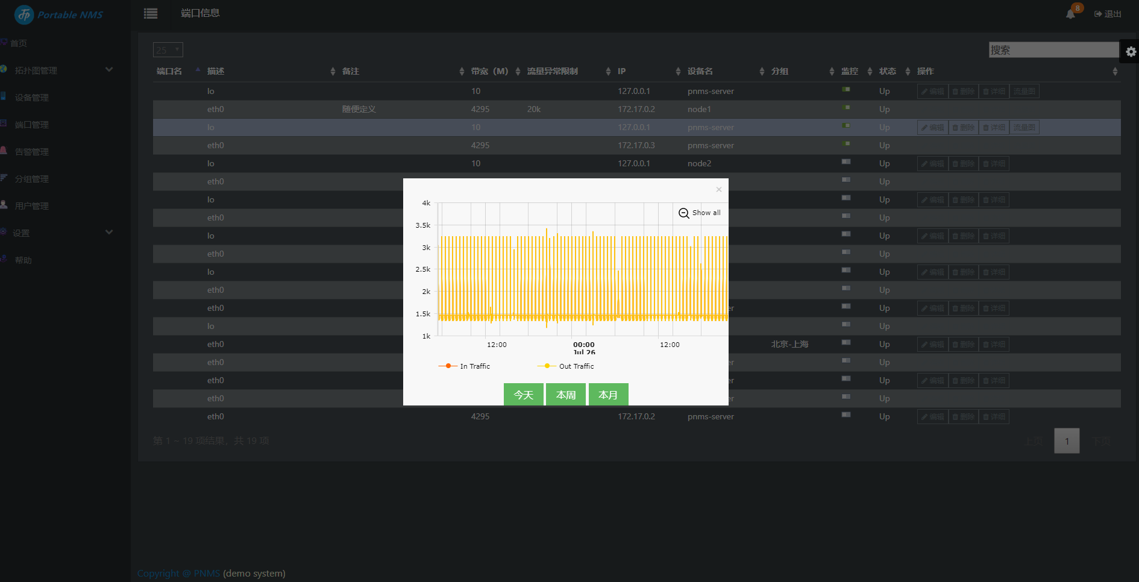This screenshot has height=582, width=1139.
Task: Toggle monitoring for lo node2 row
Action: 846,161
